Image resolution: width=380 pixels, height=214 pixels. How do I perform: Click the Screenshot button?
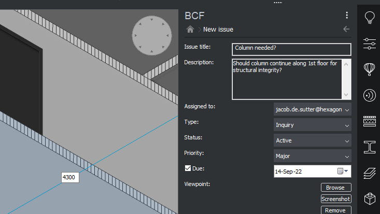click(x=336, y=199)
